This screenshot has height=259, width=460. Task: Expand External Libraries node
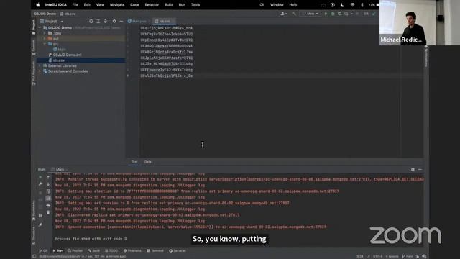40,65
